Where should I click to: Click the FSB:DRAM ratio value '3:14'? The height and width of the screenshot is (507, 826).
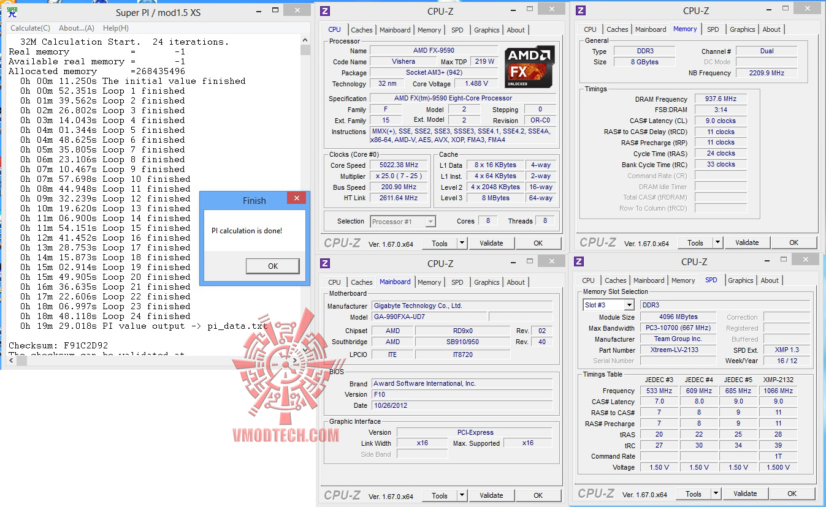click(720, 110)
